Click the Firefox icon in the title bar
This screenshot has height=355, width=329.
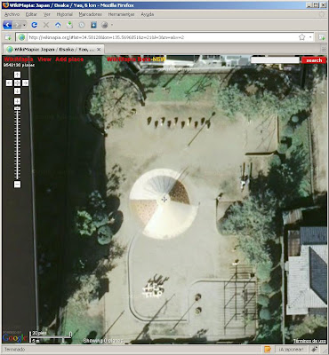(x=5, y=5)
